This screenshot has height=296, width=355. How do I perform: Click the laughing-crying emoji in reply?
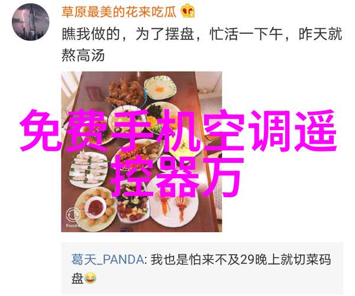[x=91, y=278]
